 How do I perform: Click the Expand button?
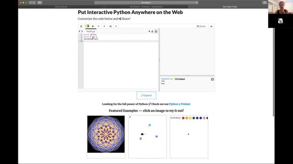click(146, 95)
